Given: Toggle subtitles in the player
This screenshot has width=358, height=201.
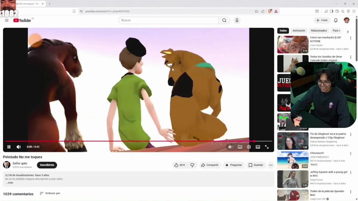Looking at the screenshot, I should pos(240,147).
